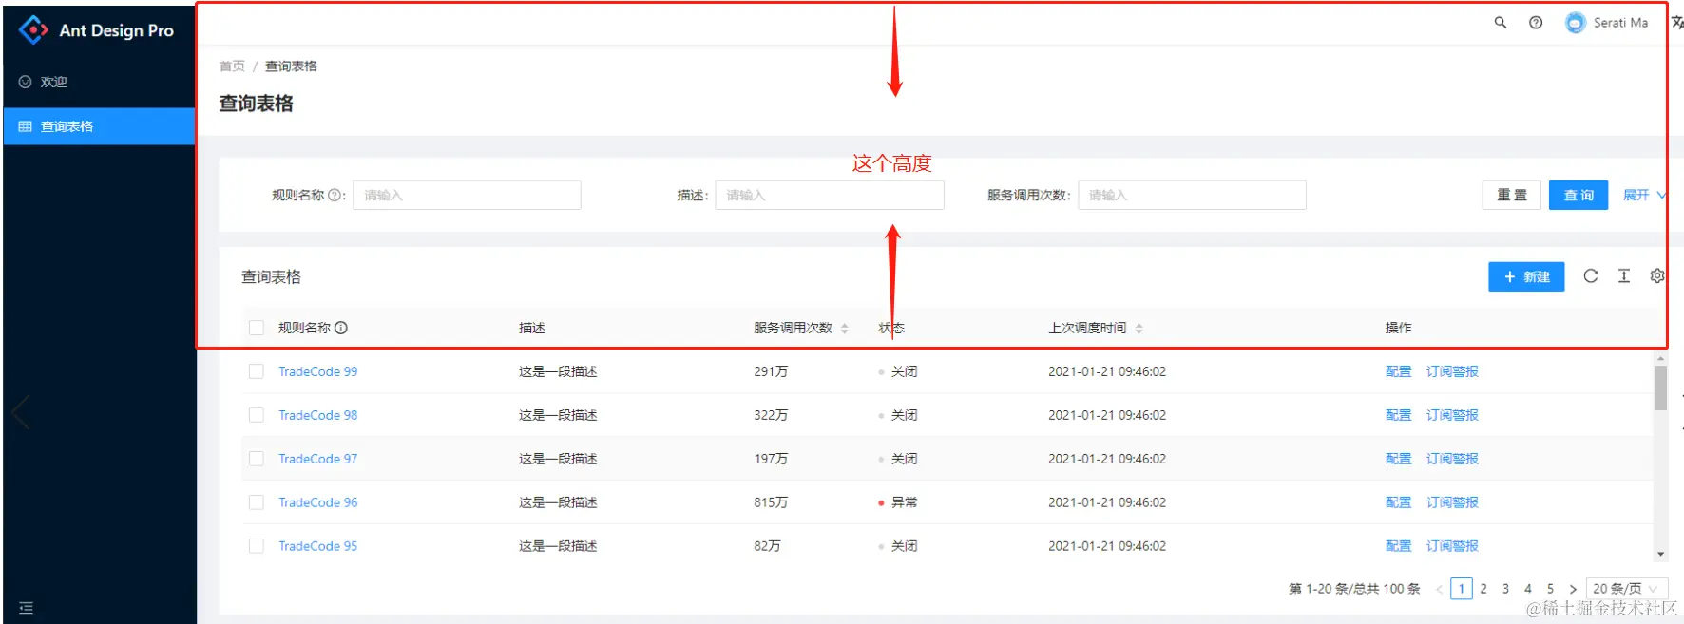Toggle the select-all checkbox in table header
The width and height of the screenshot is (1684, 624).
[x=257, y=328]
